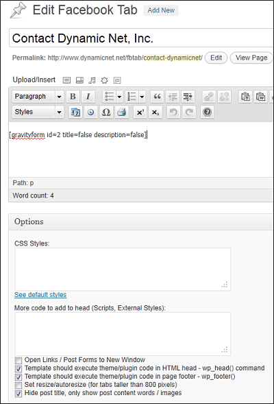Expand bullet list style arrow
The image size is (274, 404).
tap(119, 97)
